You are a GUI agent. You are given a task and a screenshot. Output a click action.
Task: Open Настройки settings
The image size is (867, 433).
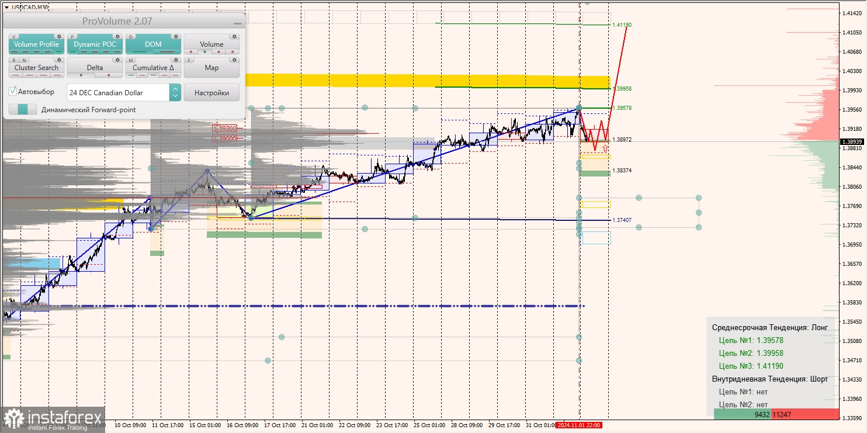211,92
